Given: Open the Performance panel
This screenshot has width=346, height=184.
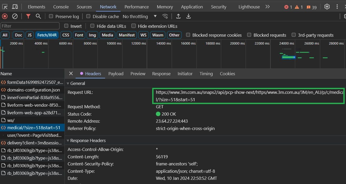Looking at the screenshot, I should pyautogui.click(x=136, y=7).
